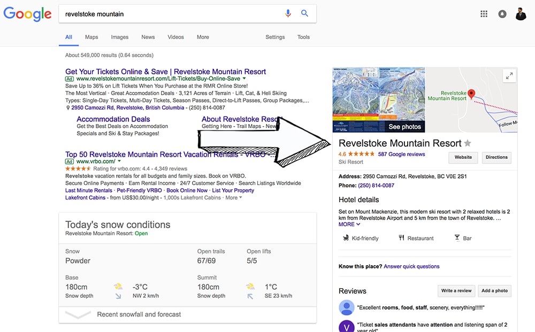Open the More search menu
This screenshot has width=535, height=332.
click(x=203, y=37)
